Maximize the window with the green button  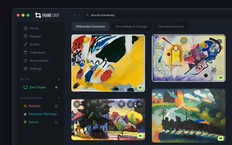pyautogui.click(x=28, y=15)
